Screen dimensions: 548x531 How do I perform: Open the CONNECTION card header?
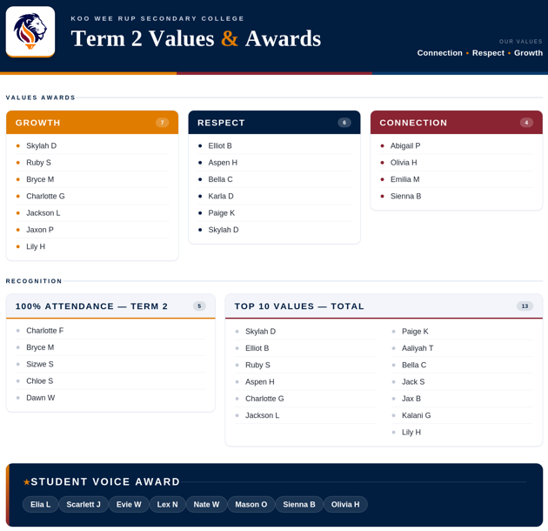[457, 123]
